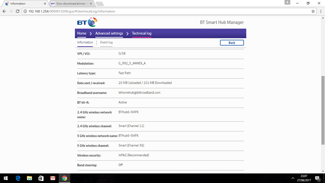Viewport: 325px width, 183px height.
Task: Select Smart (Channel 36) value
Action: point(131,146)
